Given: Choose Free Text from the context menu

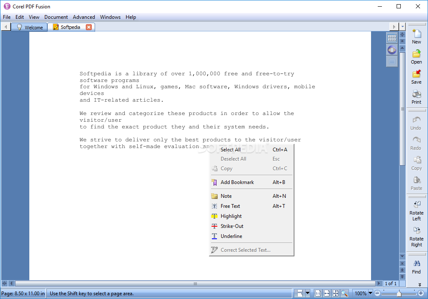Looking at the screenshot, I should click(251, 206).
